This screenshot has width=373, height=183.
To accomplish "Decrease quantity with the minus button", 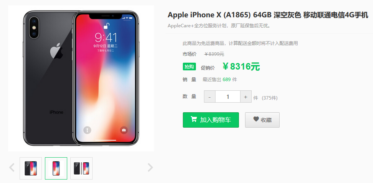I will [210, 96].
